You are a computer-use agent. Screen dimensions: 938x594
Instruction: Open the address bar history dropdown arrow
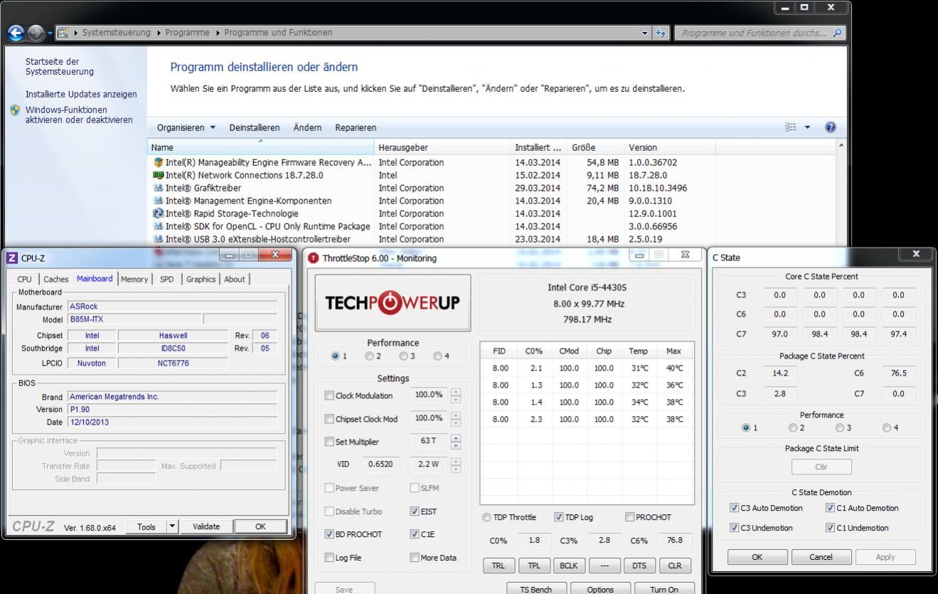pyautogui.click(x=645, y=33)
